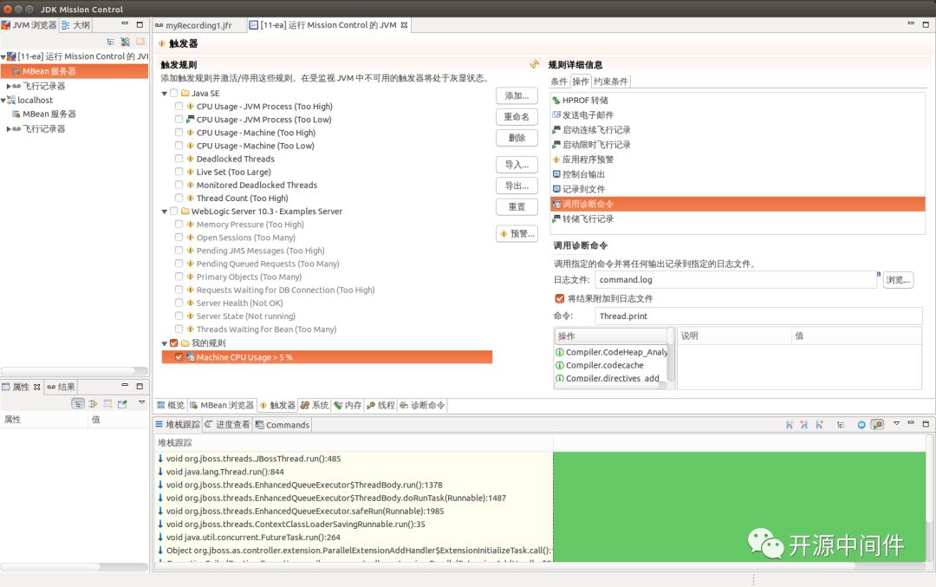Collapse the 我的规则 group
Image resolution: width=936 pixels, height=587 pixels.
(x=165, y=343)
